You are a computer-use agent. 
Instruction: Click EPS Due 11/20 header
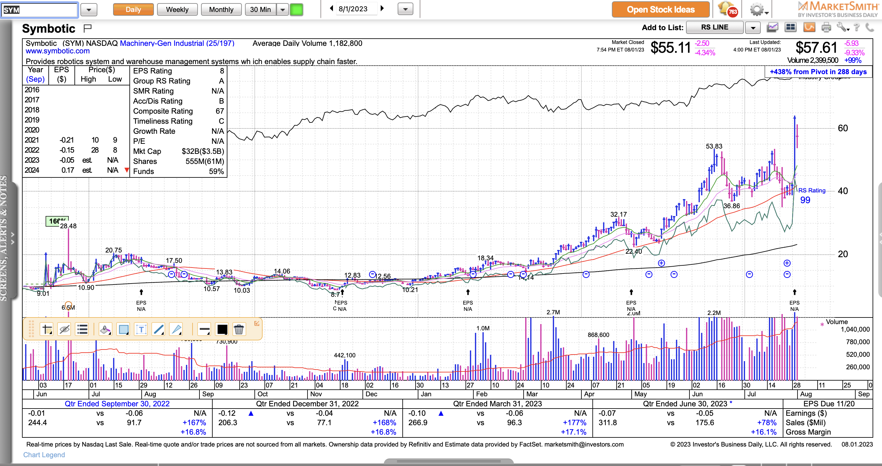829,404
